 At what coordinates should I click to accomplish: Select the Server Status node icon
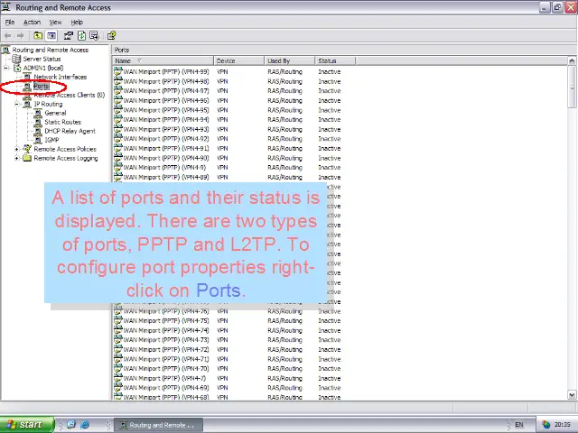click(x=16, y=60)
